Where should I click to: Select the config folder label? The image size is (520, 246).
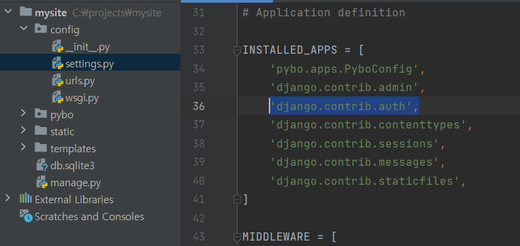(65, 30)
